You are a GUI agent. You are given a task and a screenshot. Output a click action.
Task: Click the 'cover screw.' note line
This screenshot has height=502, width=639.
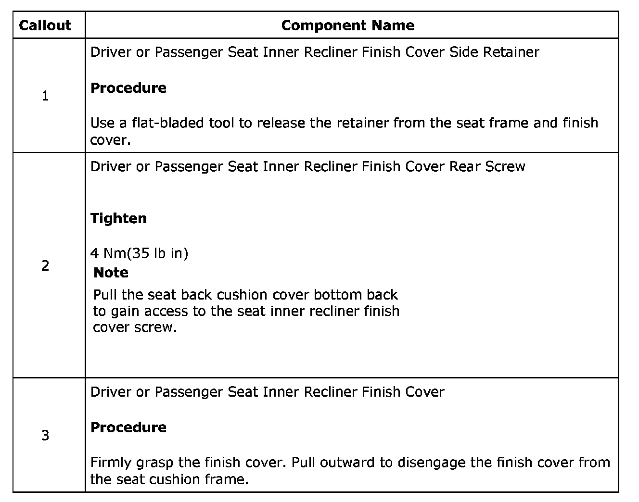[135, 327]
